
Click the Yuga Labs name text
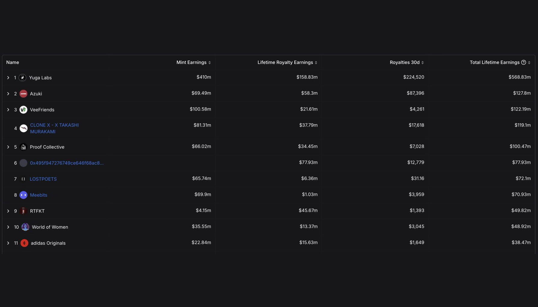(40, 78)
